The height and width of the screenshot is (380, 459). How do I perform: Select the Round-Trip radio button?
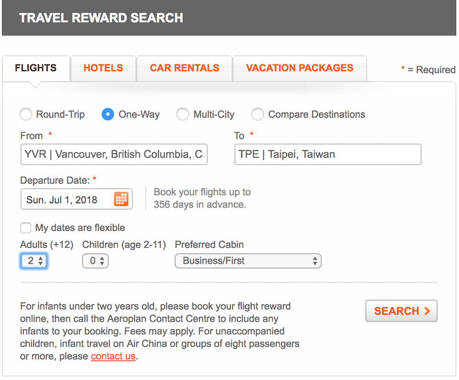coord(26,114)
